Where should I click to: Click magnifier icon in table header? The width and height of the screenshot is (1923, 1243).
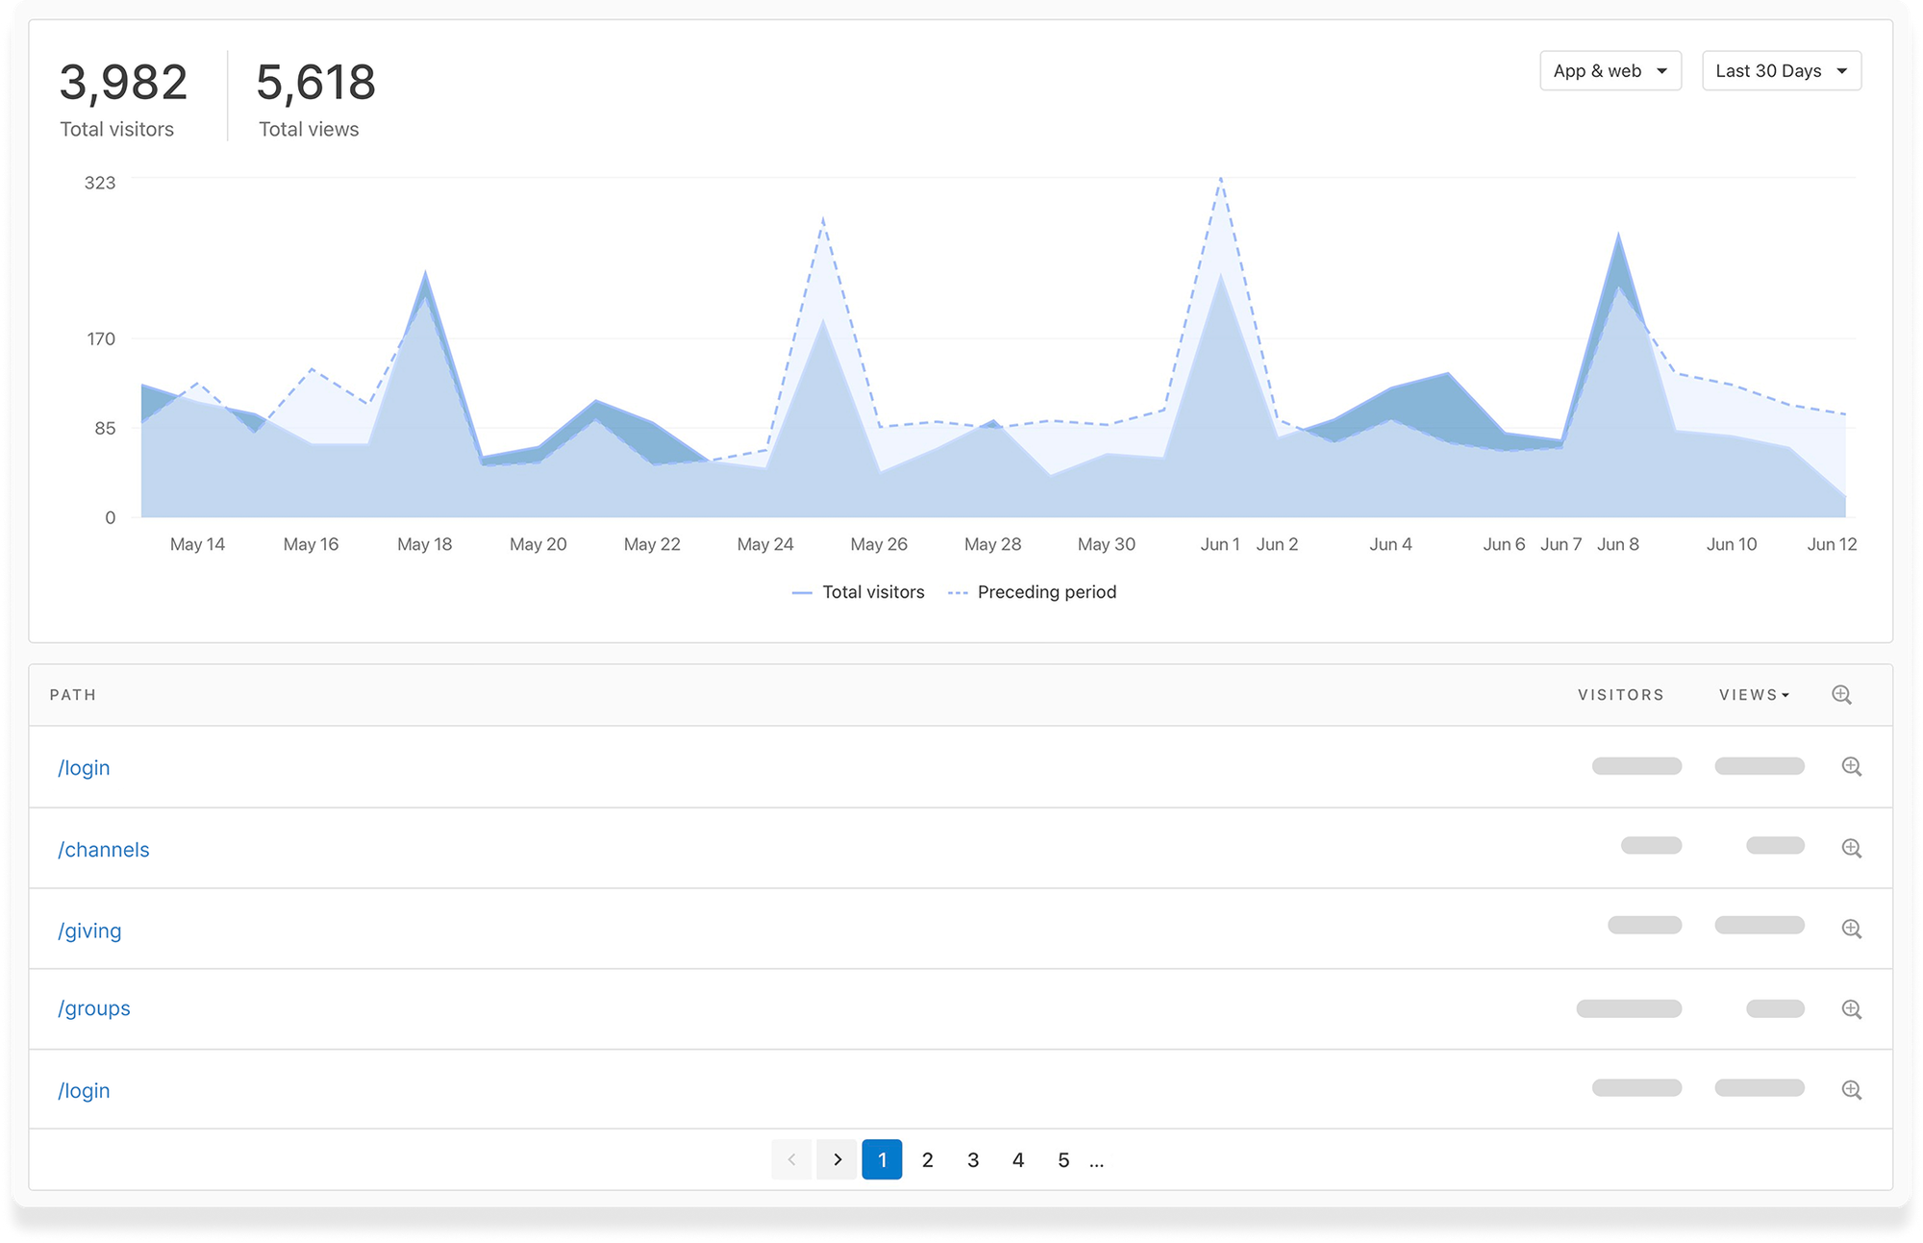coord(1841,694)
